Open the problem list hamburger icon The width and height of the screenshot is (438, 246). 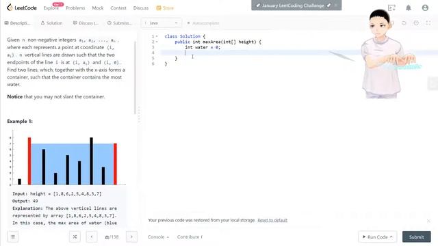point(13,237)
